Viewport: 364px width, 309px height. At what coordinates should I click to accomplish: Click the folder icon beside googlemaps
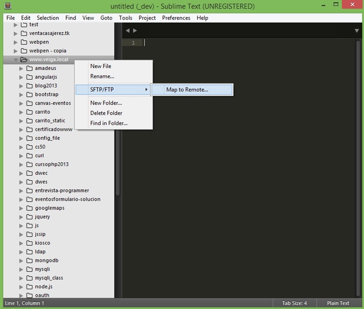[x=29, y=208]
